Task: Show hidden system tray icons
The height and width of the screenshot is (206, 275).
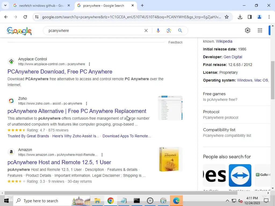Action: pos(227,201)
